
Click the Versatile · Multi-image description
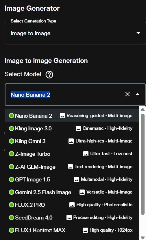pos(109,192)
